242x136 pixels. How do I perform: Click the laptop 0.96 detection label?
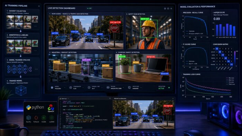151,57
